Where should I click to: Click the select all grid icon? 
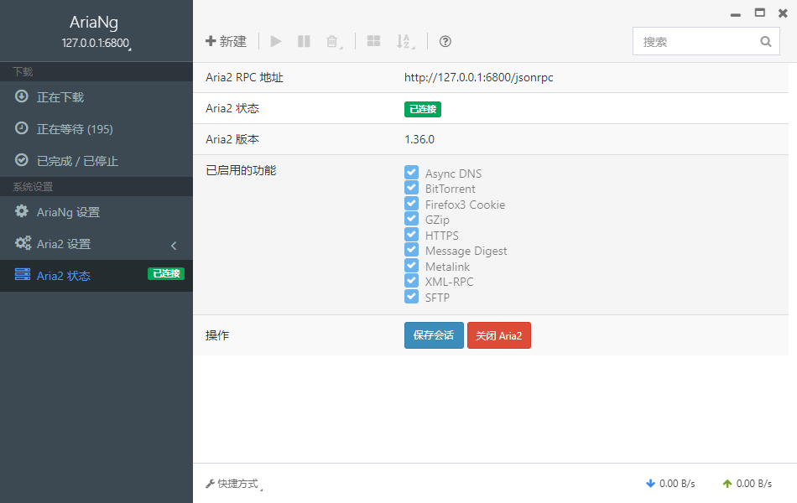tap(374, 41)
